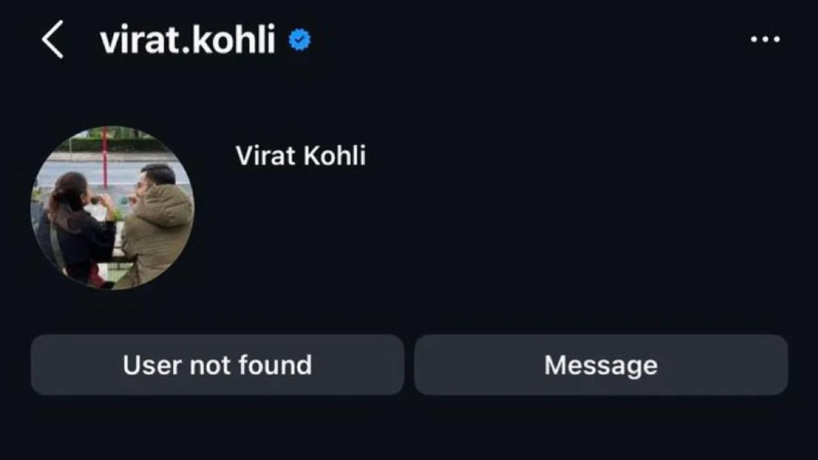This screenshot has width=818, height=460.
Task: Return to the previous screen
Action: [x=53, y=40]
